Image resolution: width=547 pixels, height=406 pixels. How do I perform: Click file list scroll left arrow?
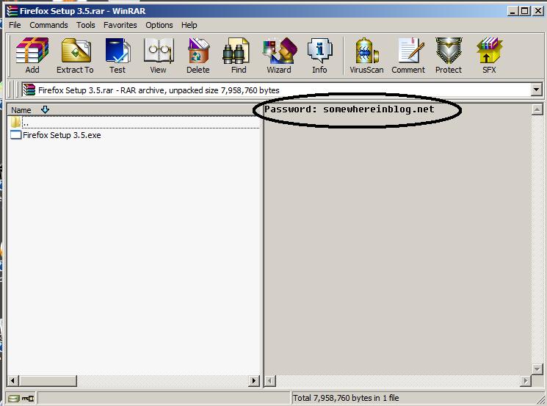coord(12,380)
